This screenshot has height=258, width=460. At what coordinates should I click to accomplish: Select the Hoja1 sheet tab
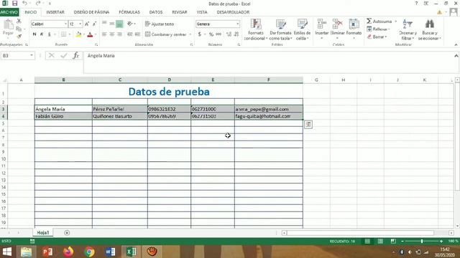coord(43,232)
